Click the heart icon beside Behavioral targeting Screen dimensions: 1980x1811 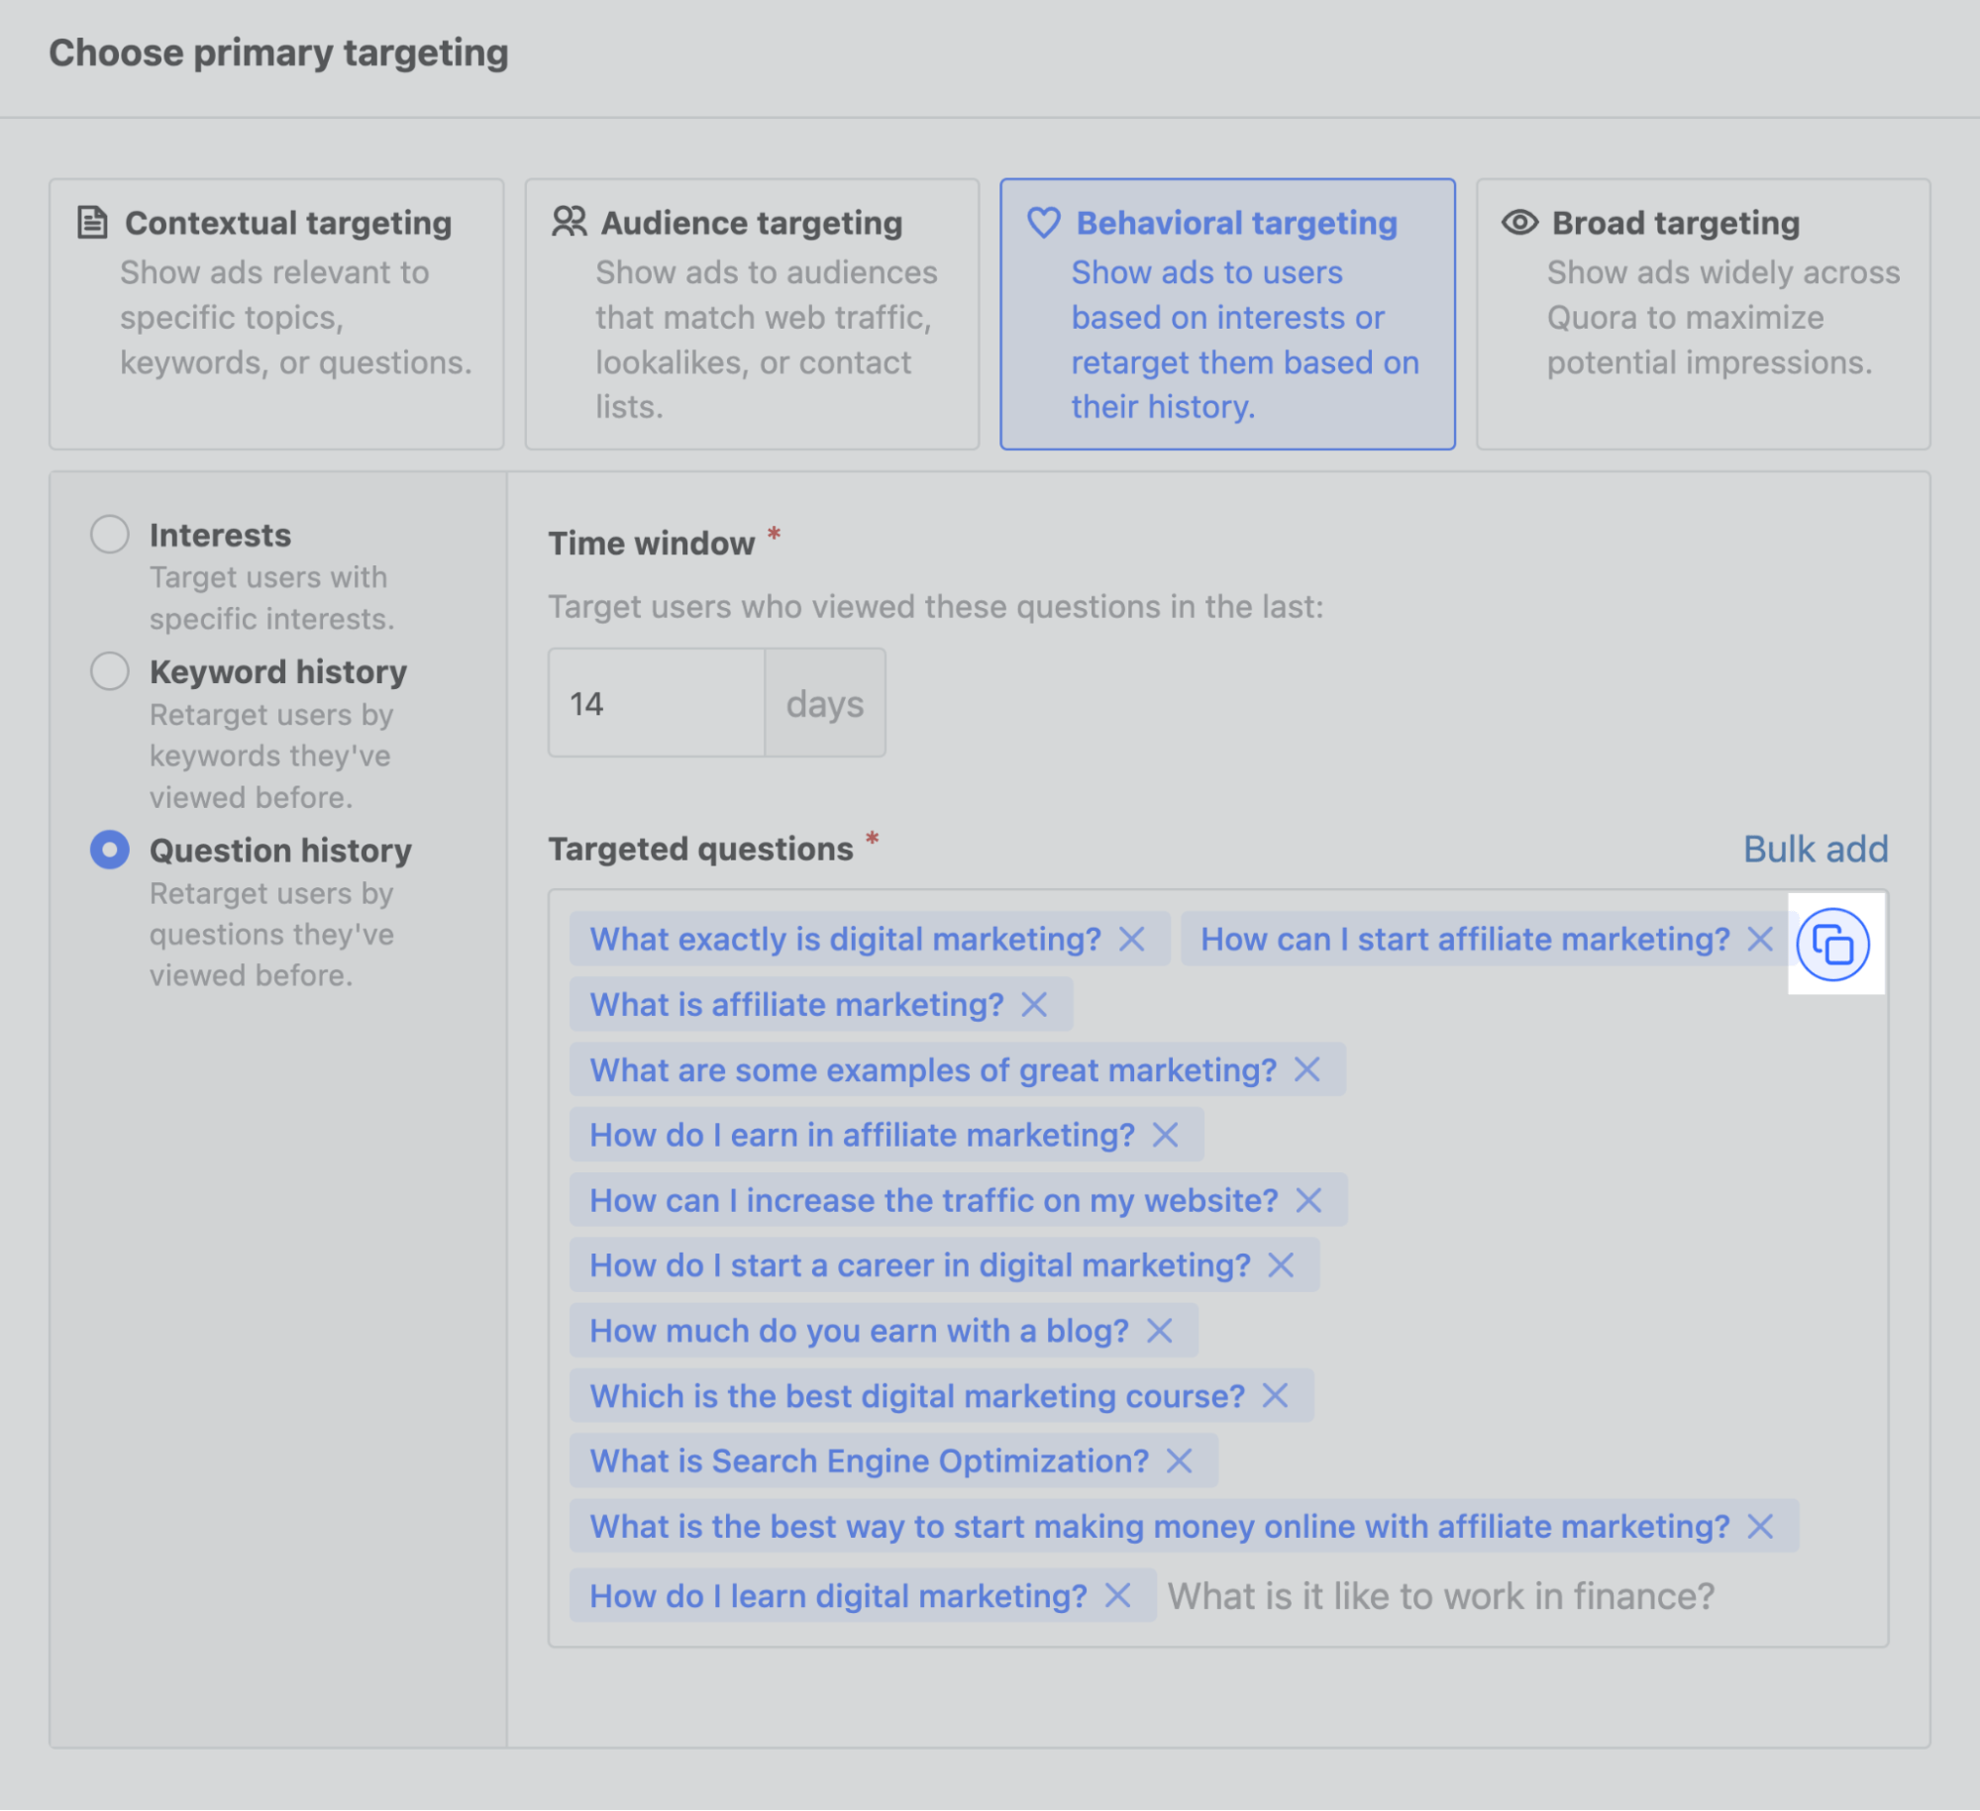1043,222
